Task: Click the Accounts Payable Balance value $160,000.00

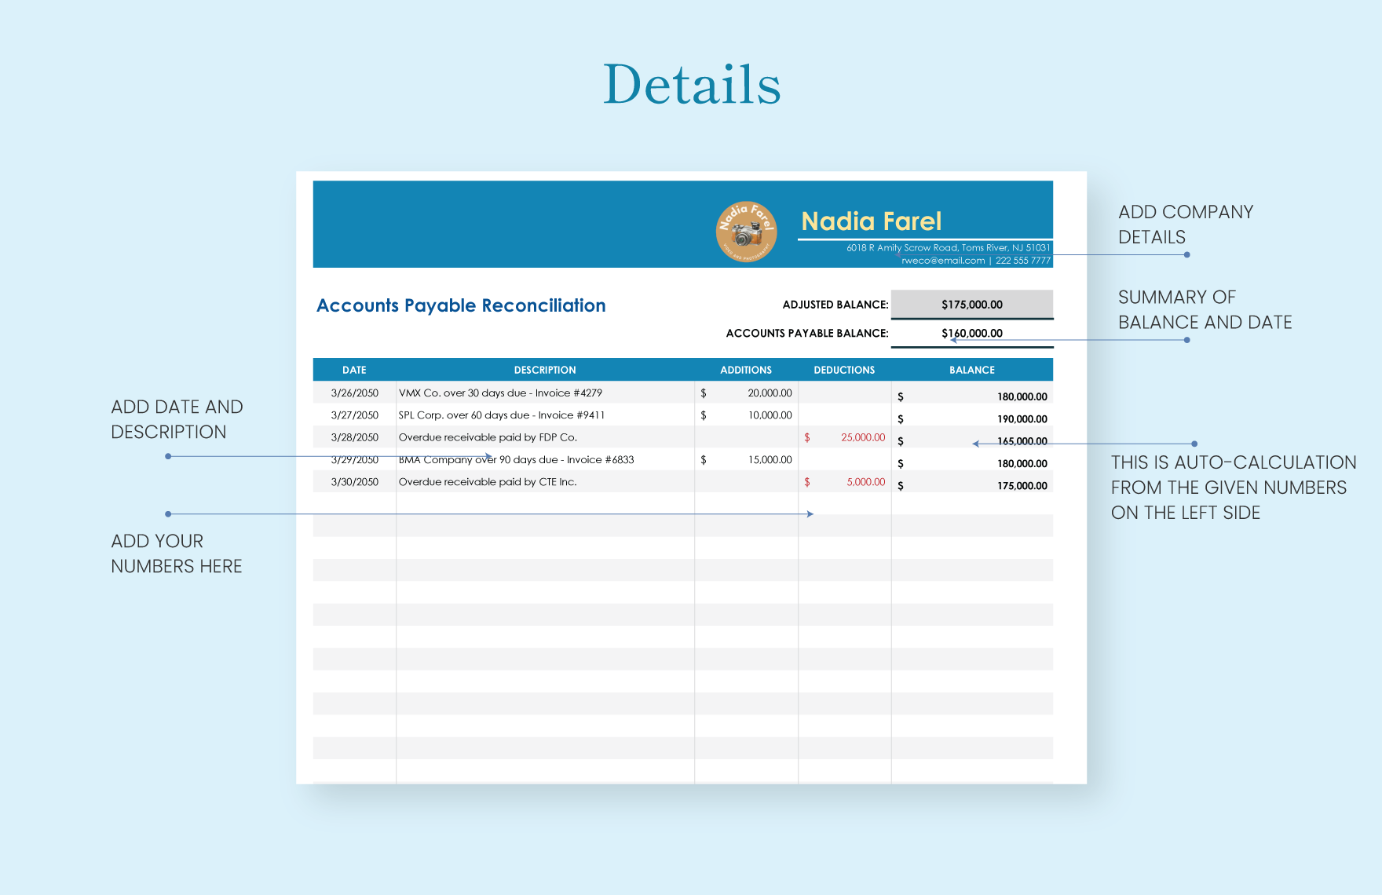Action: pyautogui.click(x=972, y=333)
